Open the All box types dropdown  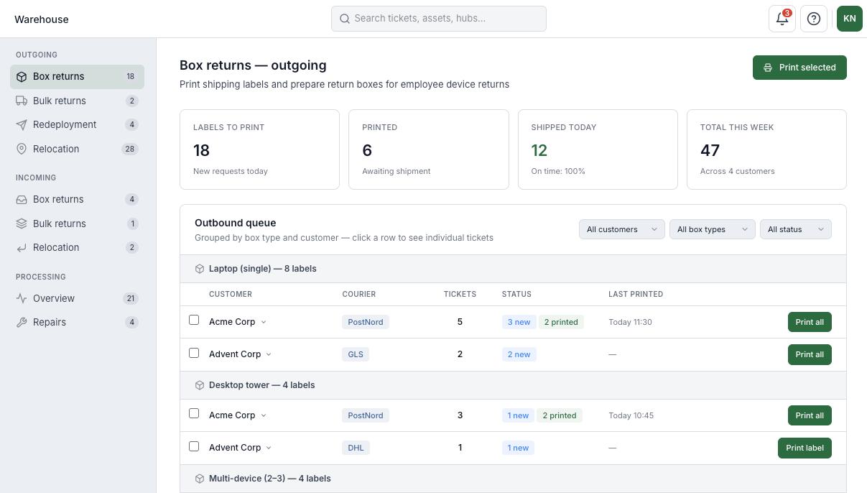click(x=712, y=229)
